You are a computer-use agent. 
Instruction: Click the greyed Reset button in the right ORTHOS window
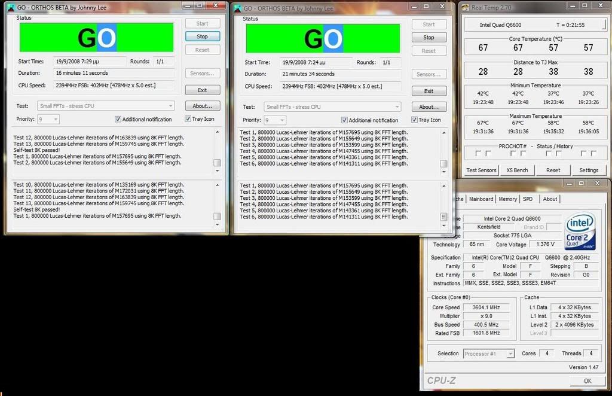click(x=429, y=51)
